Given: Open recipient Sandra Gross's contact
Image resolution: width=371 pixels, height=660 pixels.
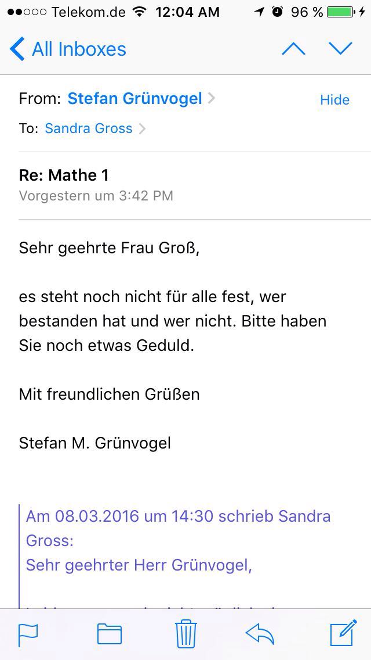Looking at the screenshot, I should [89, 128].
